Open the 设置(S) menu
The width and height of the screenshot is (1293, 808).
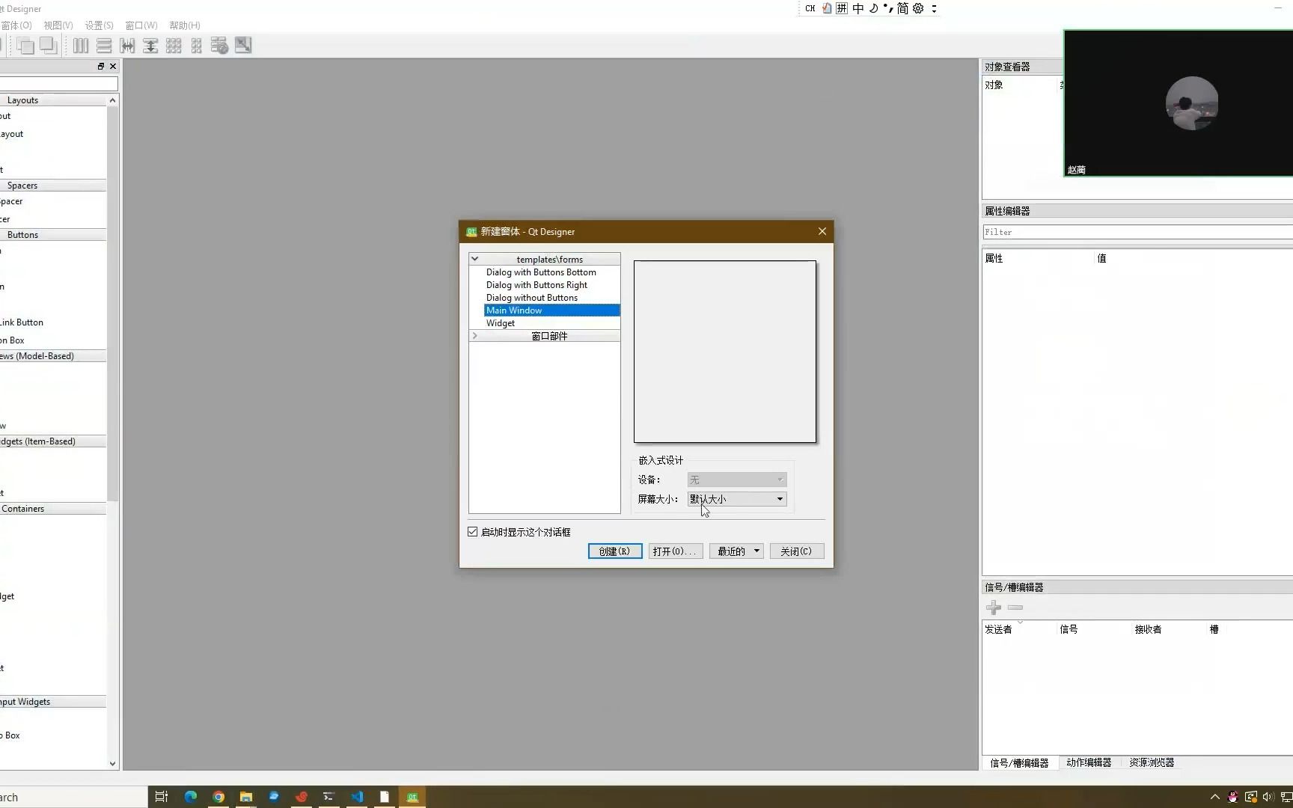(99, 25)
